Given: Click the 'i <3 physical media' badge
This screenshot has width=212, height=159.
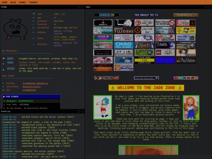Looking at the screenshot, I should [x=124, y=53].
